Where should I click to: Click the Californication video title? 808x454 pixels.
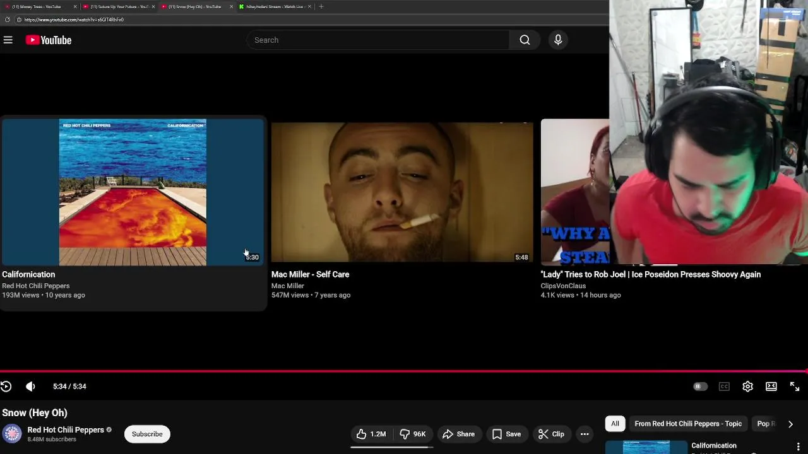click(x=28, y=274)
